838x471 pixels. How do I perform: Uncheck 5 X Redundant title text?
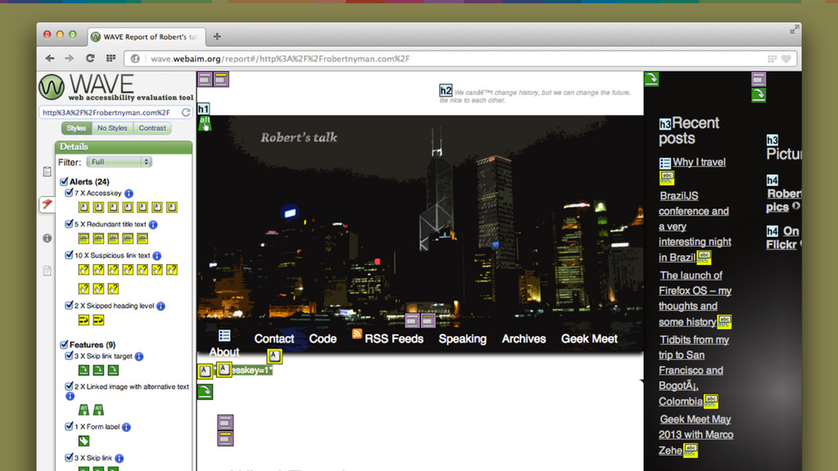69,224
